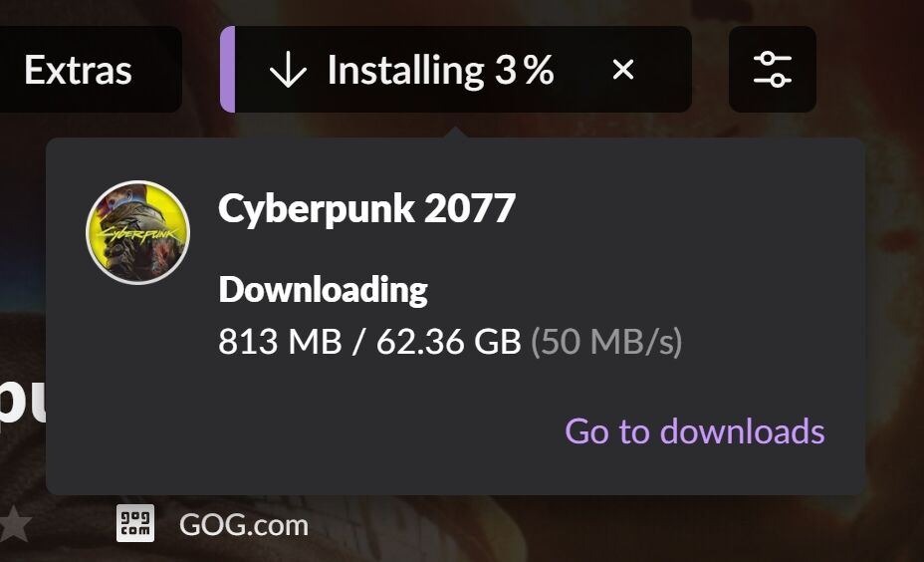
Task: Click the Cyberpunk 2077 circular thumbnail
Action: pyautogui.click(x=137, y=232)
